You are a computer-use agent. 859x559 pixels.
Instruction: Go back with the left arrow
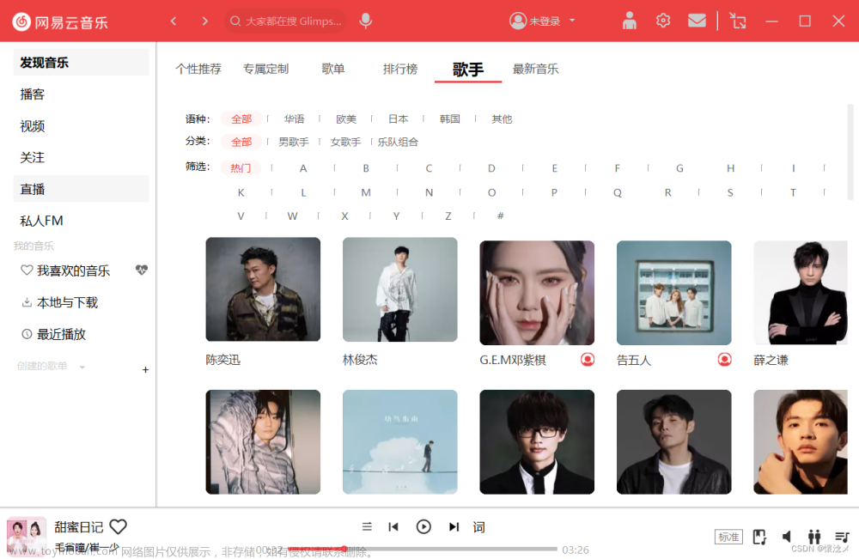(x=174, y=21)
